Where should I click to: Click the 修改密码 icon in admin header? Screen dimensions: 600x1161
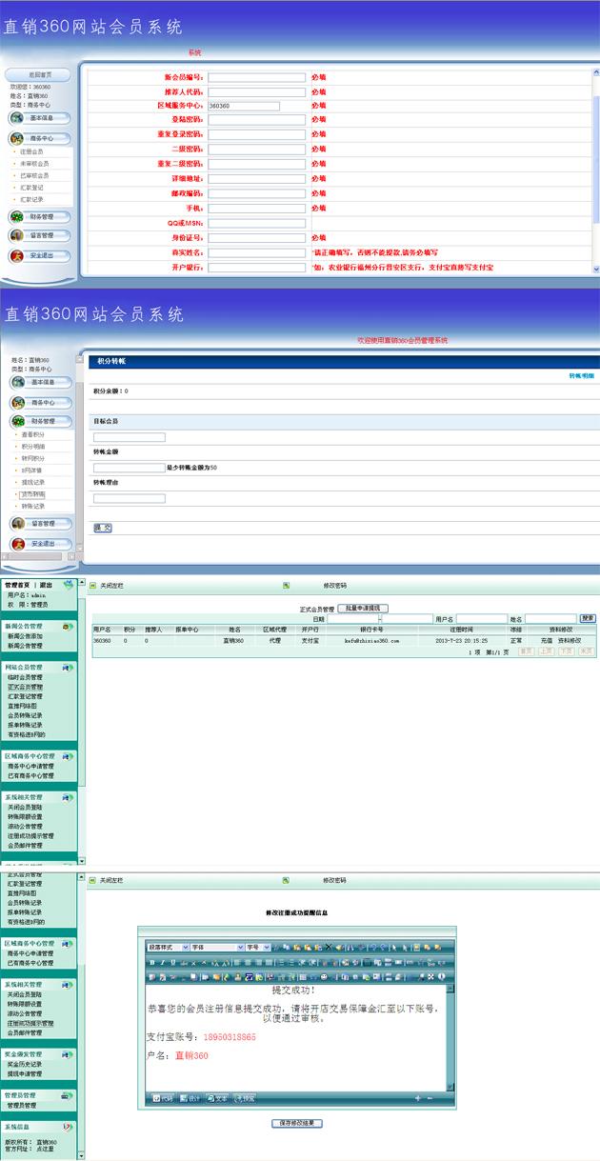[286, 586]
